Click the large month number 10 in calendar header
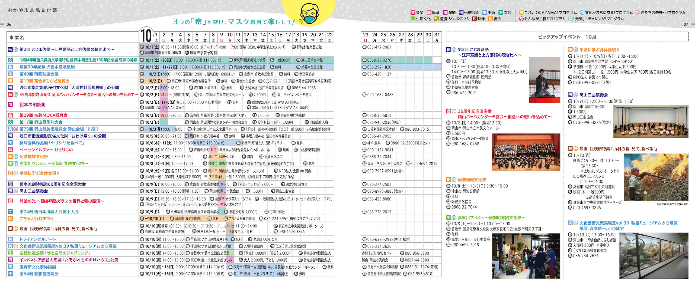This screenshot has width=695, height=283. [146, 35]
